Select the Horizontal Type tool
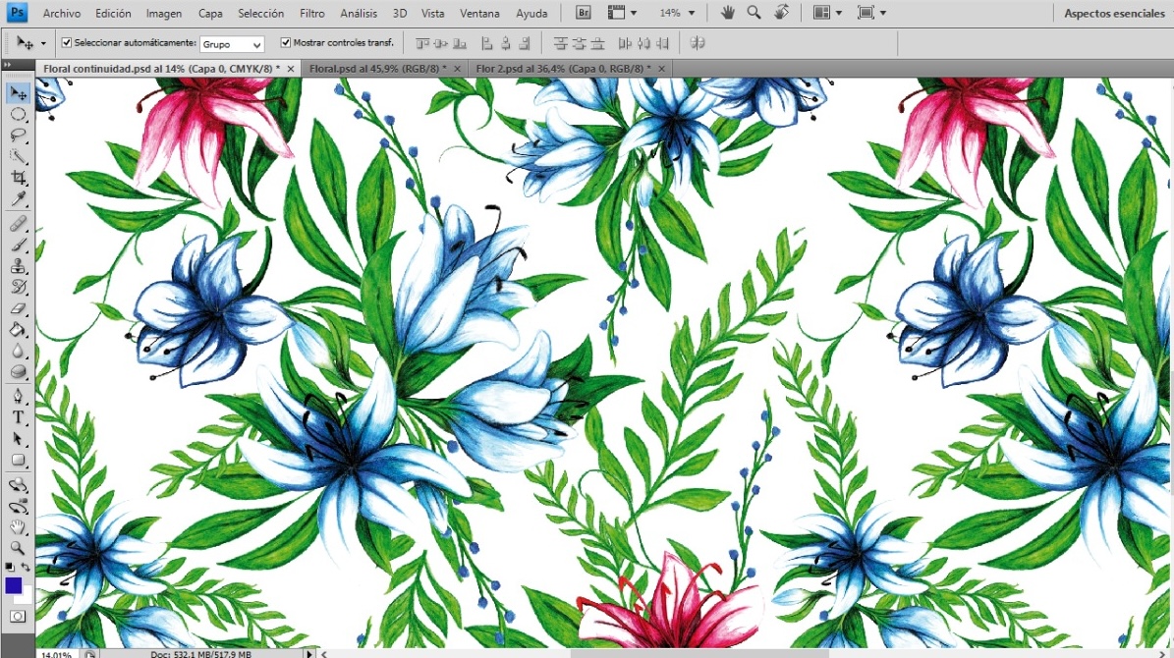 click(x=18, y=417)
